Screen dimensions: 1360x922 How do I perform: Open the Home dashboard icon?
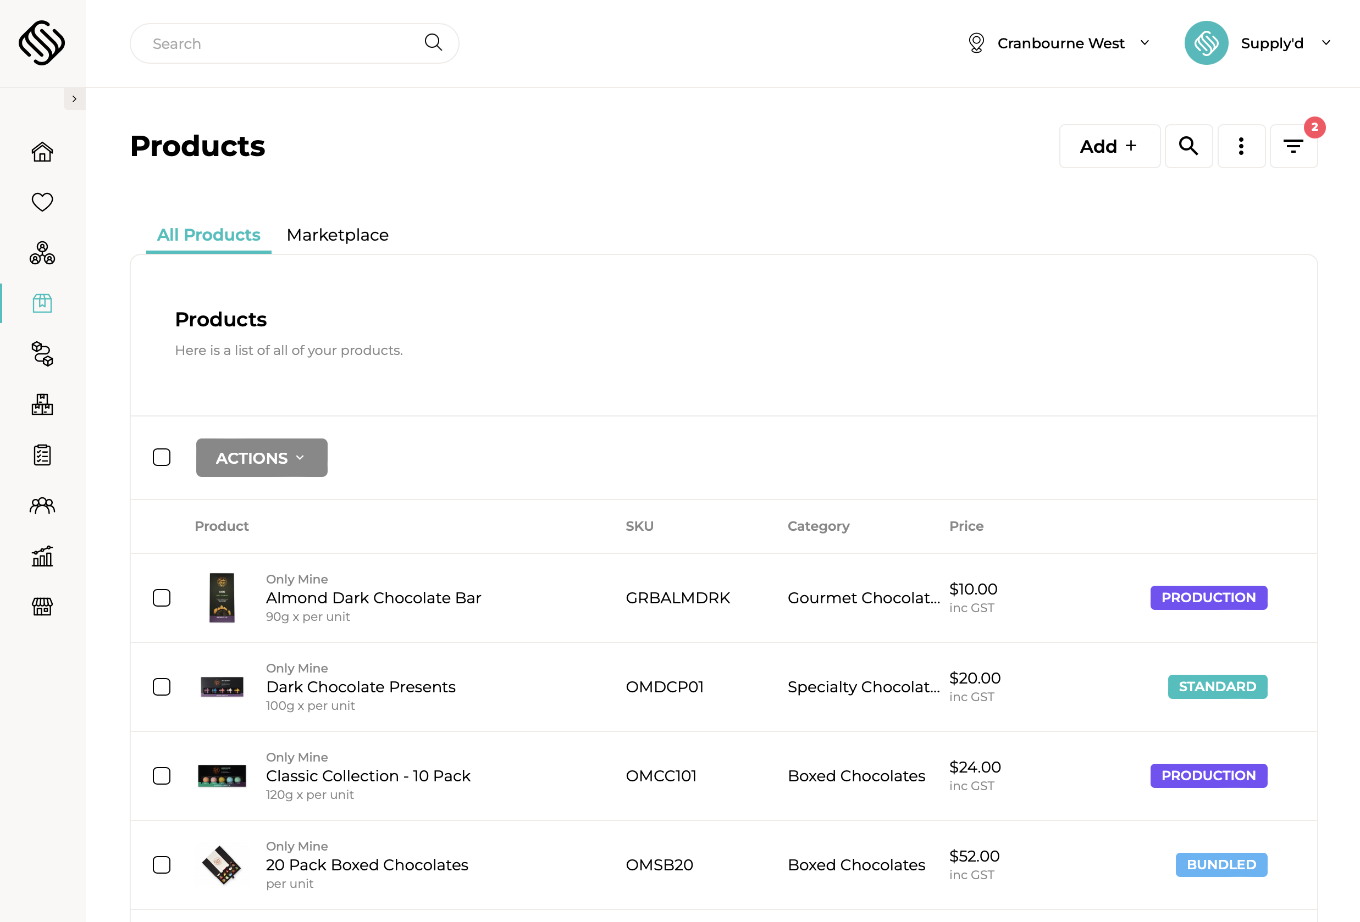point(42,151)
